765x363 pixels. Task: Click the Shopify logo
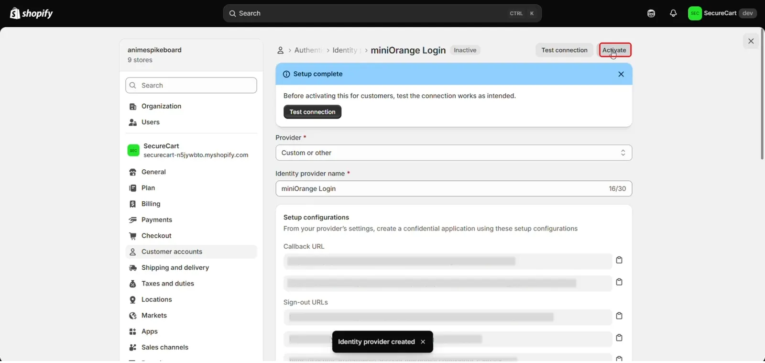coord(31,13)
